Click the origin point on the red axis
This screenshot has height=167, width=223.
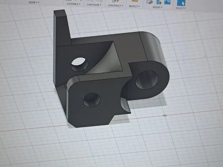(165, 115)
